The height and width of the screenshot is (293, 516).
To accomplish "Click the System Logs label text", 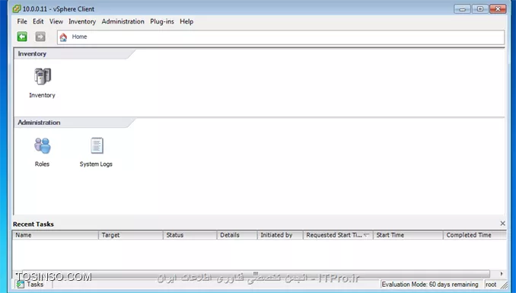I will (x=96, y=164).
